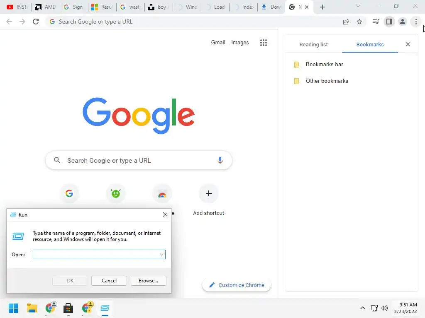Close the active New Tab
Screen dimensions: 425x318
(x=307, y=7)
